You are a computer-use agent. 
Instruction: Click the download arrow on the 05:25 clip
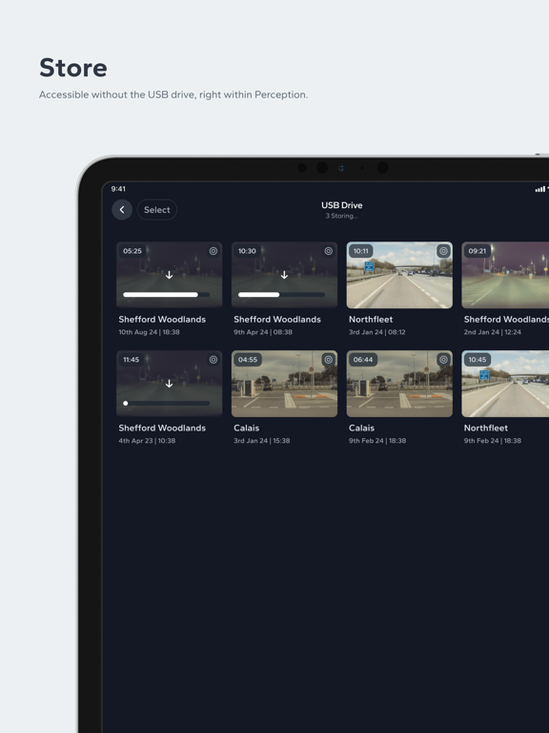coord(169,275)
